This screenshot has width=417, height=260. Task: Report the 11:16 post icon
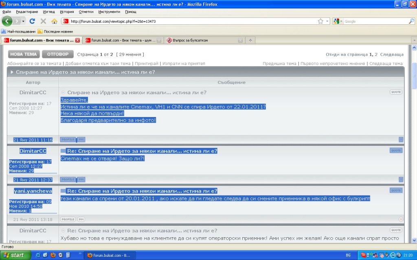(401, 139)
